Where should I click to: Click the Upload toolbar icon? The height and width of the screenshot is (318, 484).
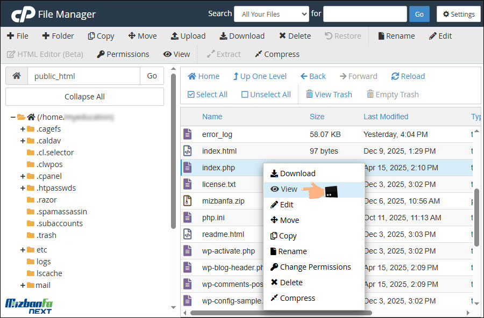[x=175, y=36]
